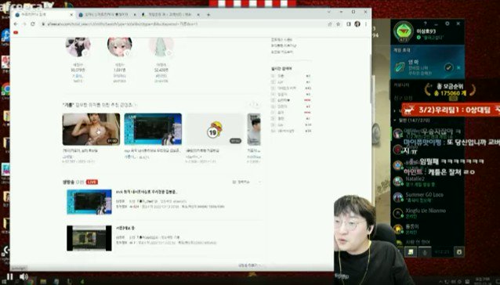500x285 pixels.
Task: Click the browser page vertical scrollbar
Action: [370, 78]
